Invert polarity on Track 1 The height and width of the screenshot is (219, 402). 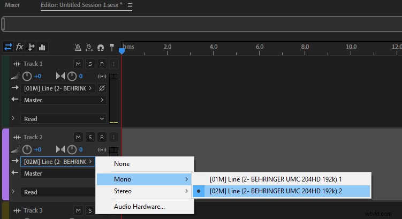click(x=102, y=88)
